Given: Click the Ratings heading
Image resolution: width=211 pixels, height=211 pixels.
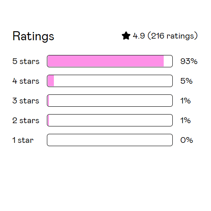Looking at the screenshot, I should tap(33, 36).
